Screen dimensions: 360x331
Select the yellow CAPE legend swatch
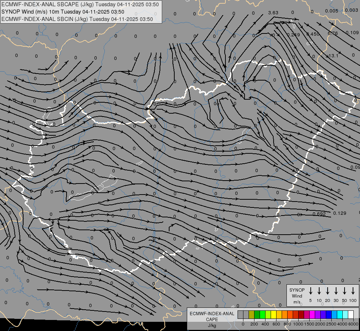[x=274, y=315]
